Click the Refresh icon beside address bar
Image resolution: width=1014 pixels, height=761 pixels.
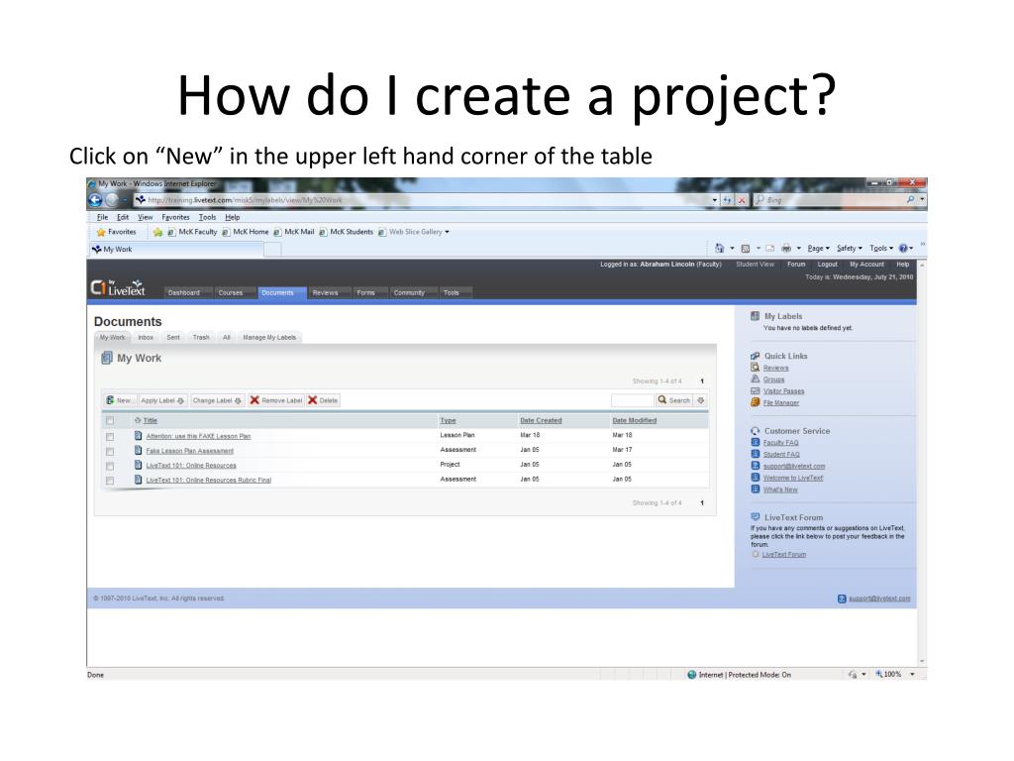(728, 200)
